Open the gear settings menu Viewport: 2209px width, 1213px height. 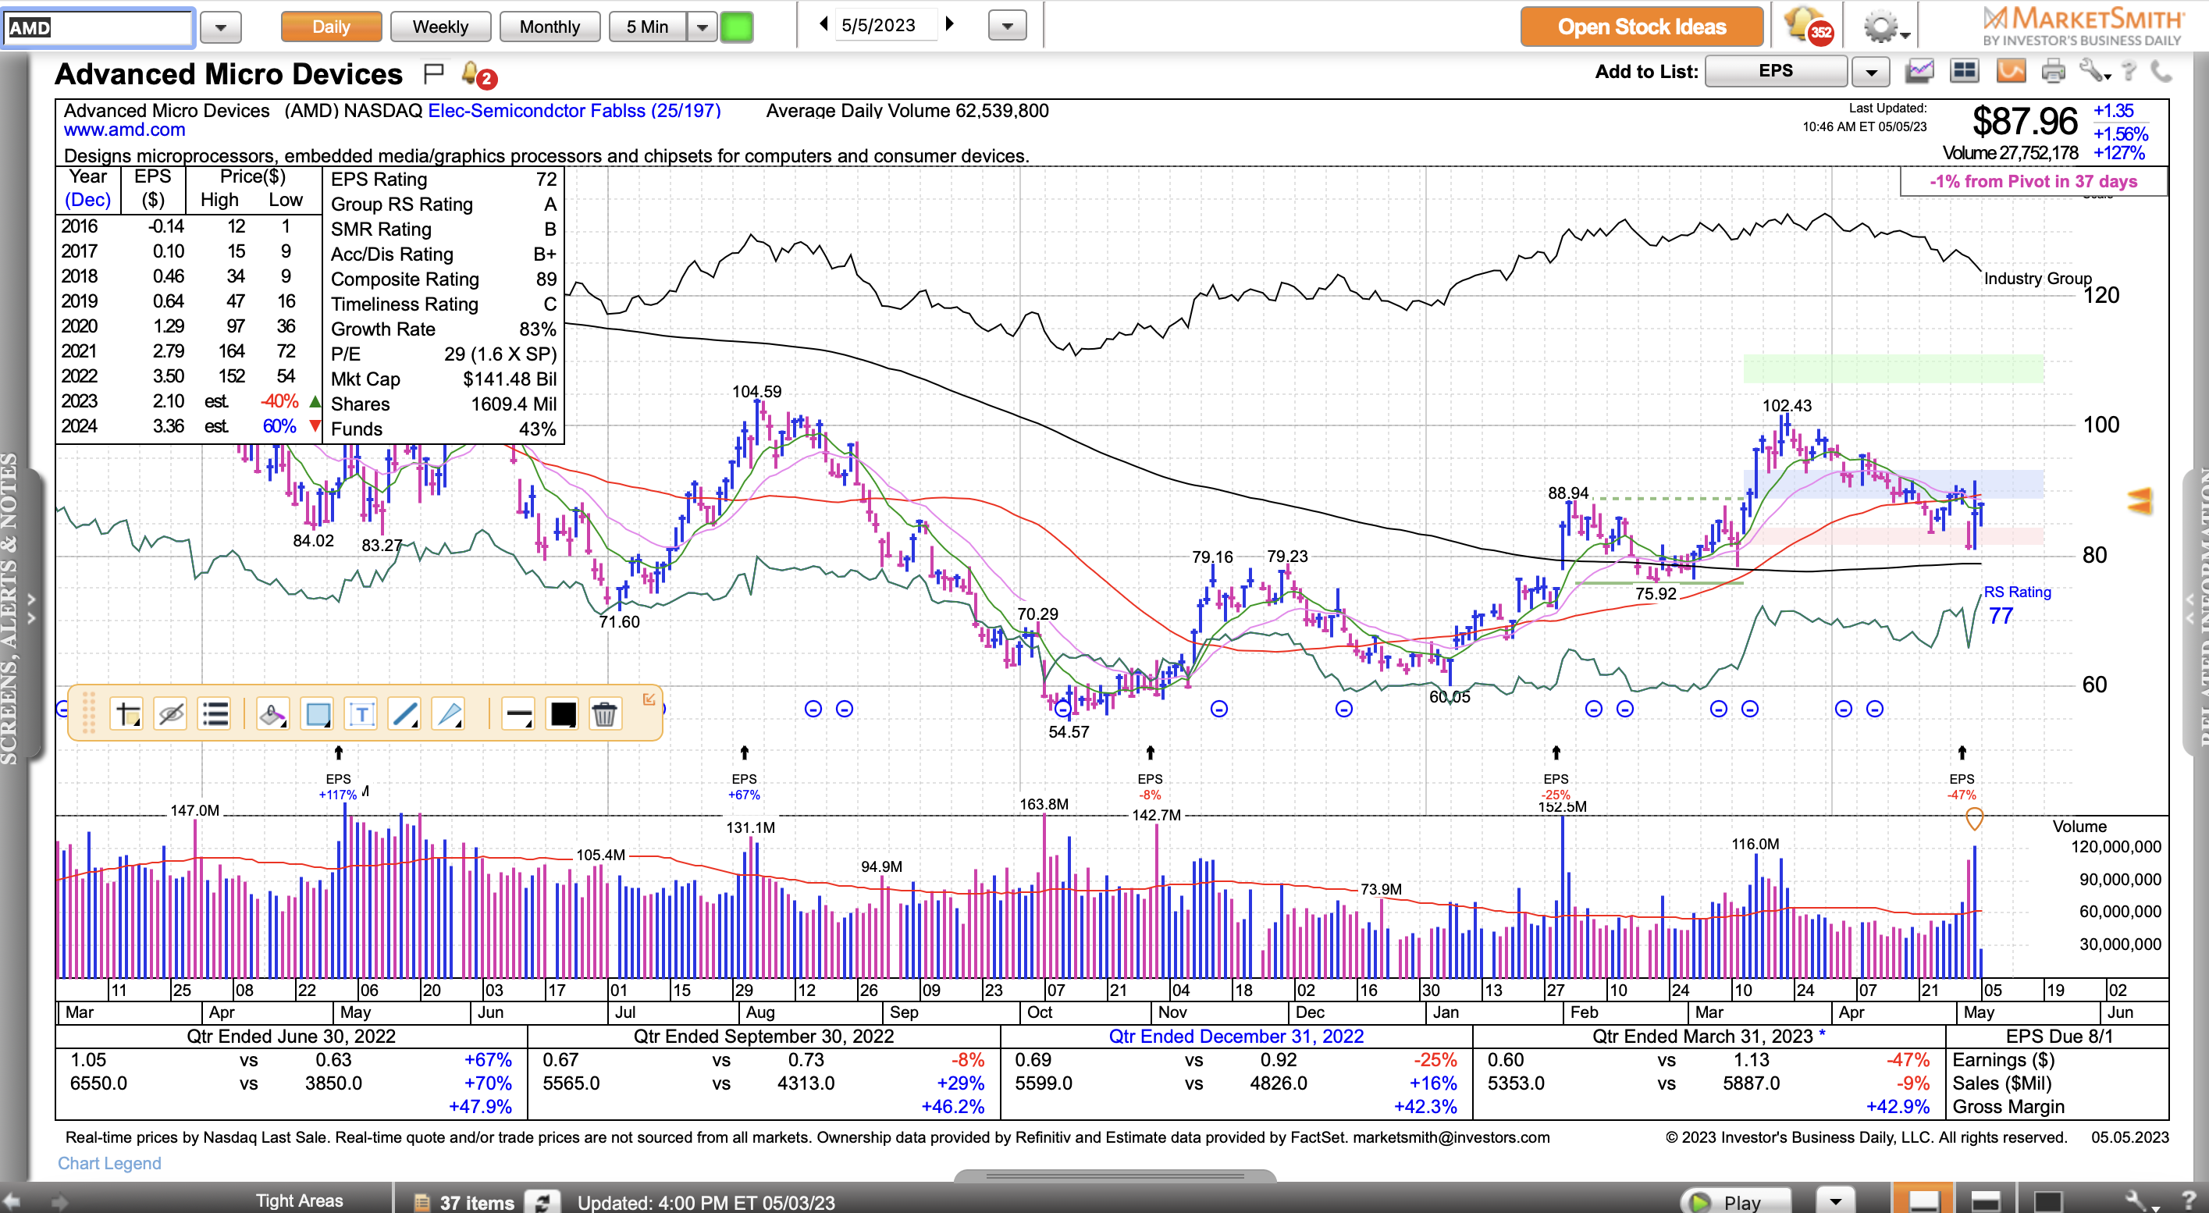1886,27
